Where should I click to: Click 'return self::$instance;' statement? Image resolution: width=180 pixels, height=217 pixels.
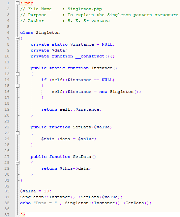pyautogui.click(x=72, y=109)
